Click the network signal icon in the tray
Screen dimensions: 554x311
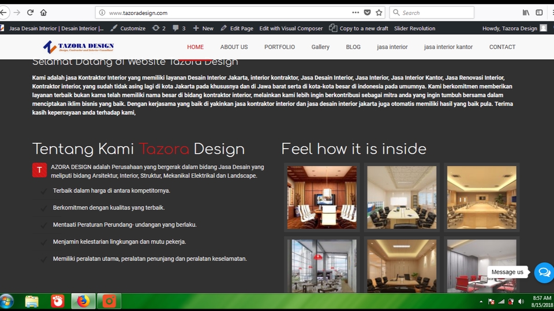(501, 302)
